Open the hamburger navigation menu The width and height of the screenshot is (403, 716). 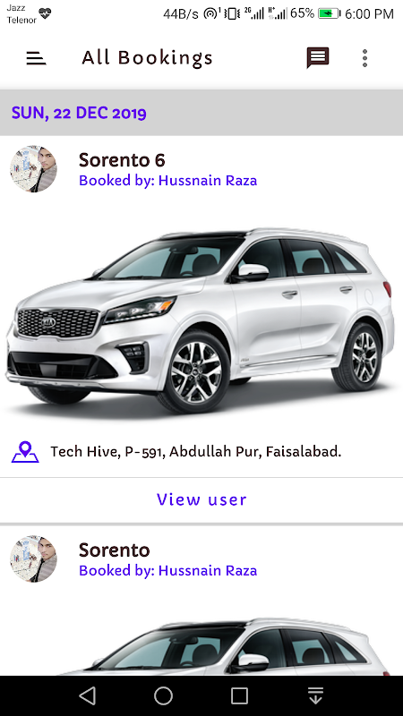click(x=36, y=58)
